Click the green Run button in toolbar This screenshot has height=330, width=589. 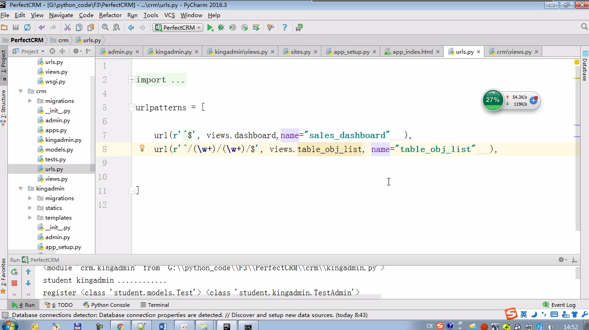tap(210, 28)
